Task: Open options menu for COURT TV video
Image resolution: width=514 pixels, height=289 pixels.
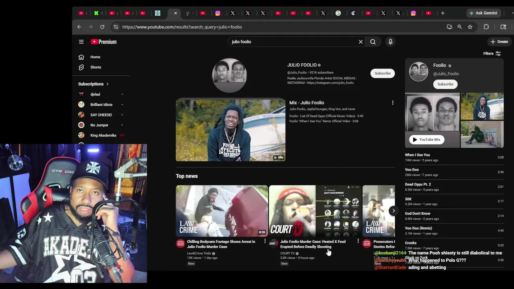Action: coord(358,241)
